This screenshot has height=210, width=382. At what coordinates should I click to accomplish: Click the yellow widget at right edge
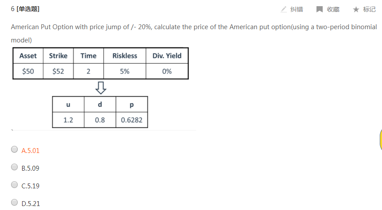[380, 139]
